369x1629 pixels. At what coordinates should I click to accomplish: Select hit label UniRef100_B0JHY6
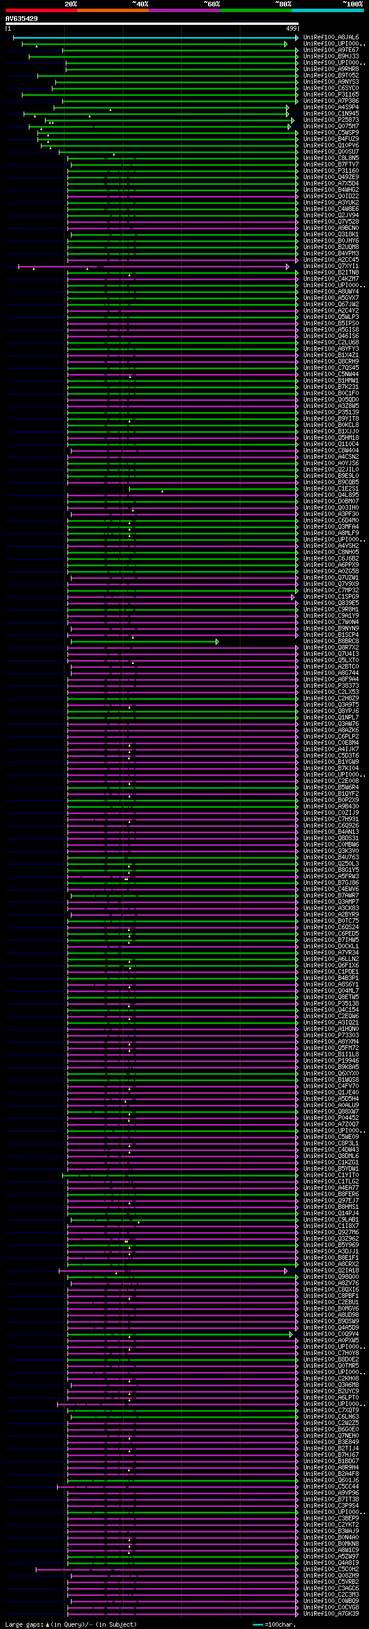click(x=331, y=240)
